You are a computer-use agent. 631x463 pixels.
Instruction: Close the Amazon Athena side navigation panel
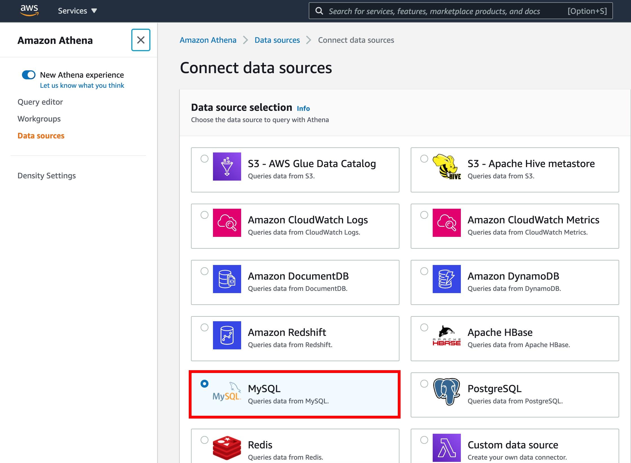pyautogui.click(x=141, y=40)
